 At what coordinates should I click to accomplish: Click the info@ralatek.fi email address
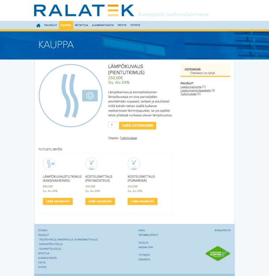pos(148,235)
